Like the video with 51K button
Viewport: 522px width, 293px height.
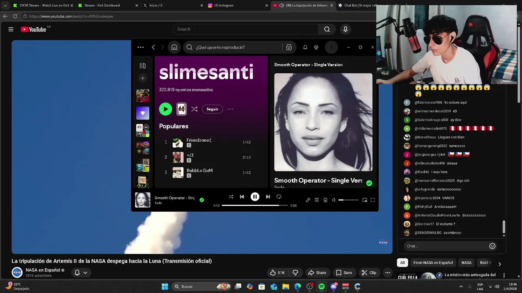click(277, 273)
